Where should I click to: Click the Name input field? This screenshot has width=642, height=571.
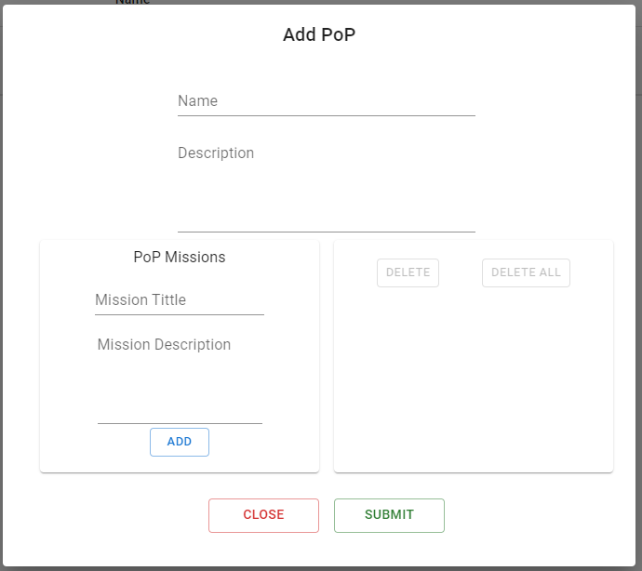pyautogui.click(x=327, y=101)
